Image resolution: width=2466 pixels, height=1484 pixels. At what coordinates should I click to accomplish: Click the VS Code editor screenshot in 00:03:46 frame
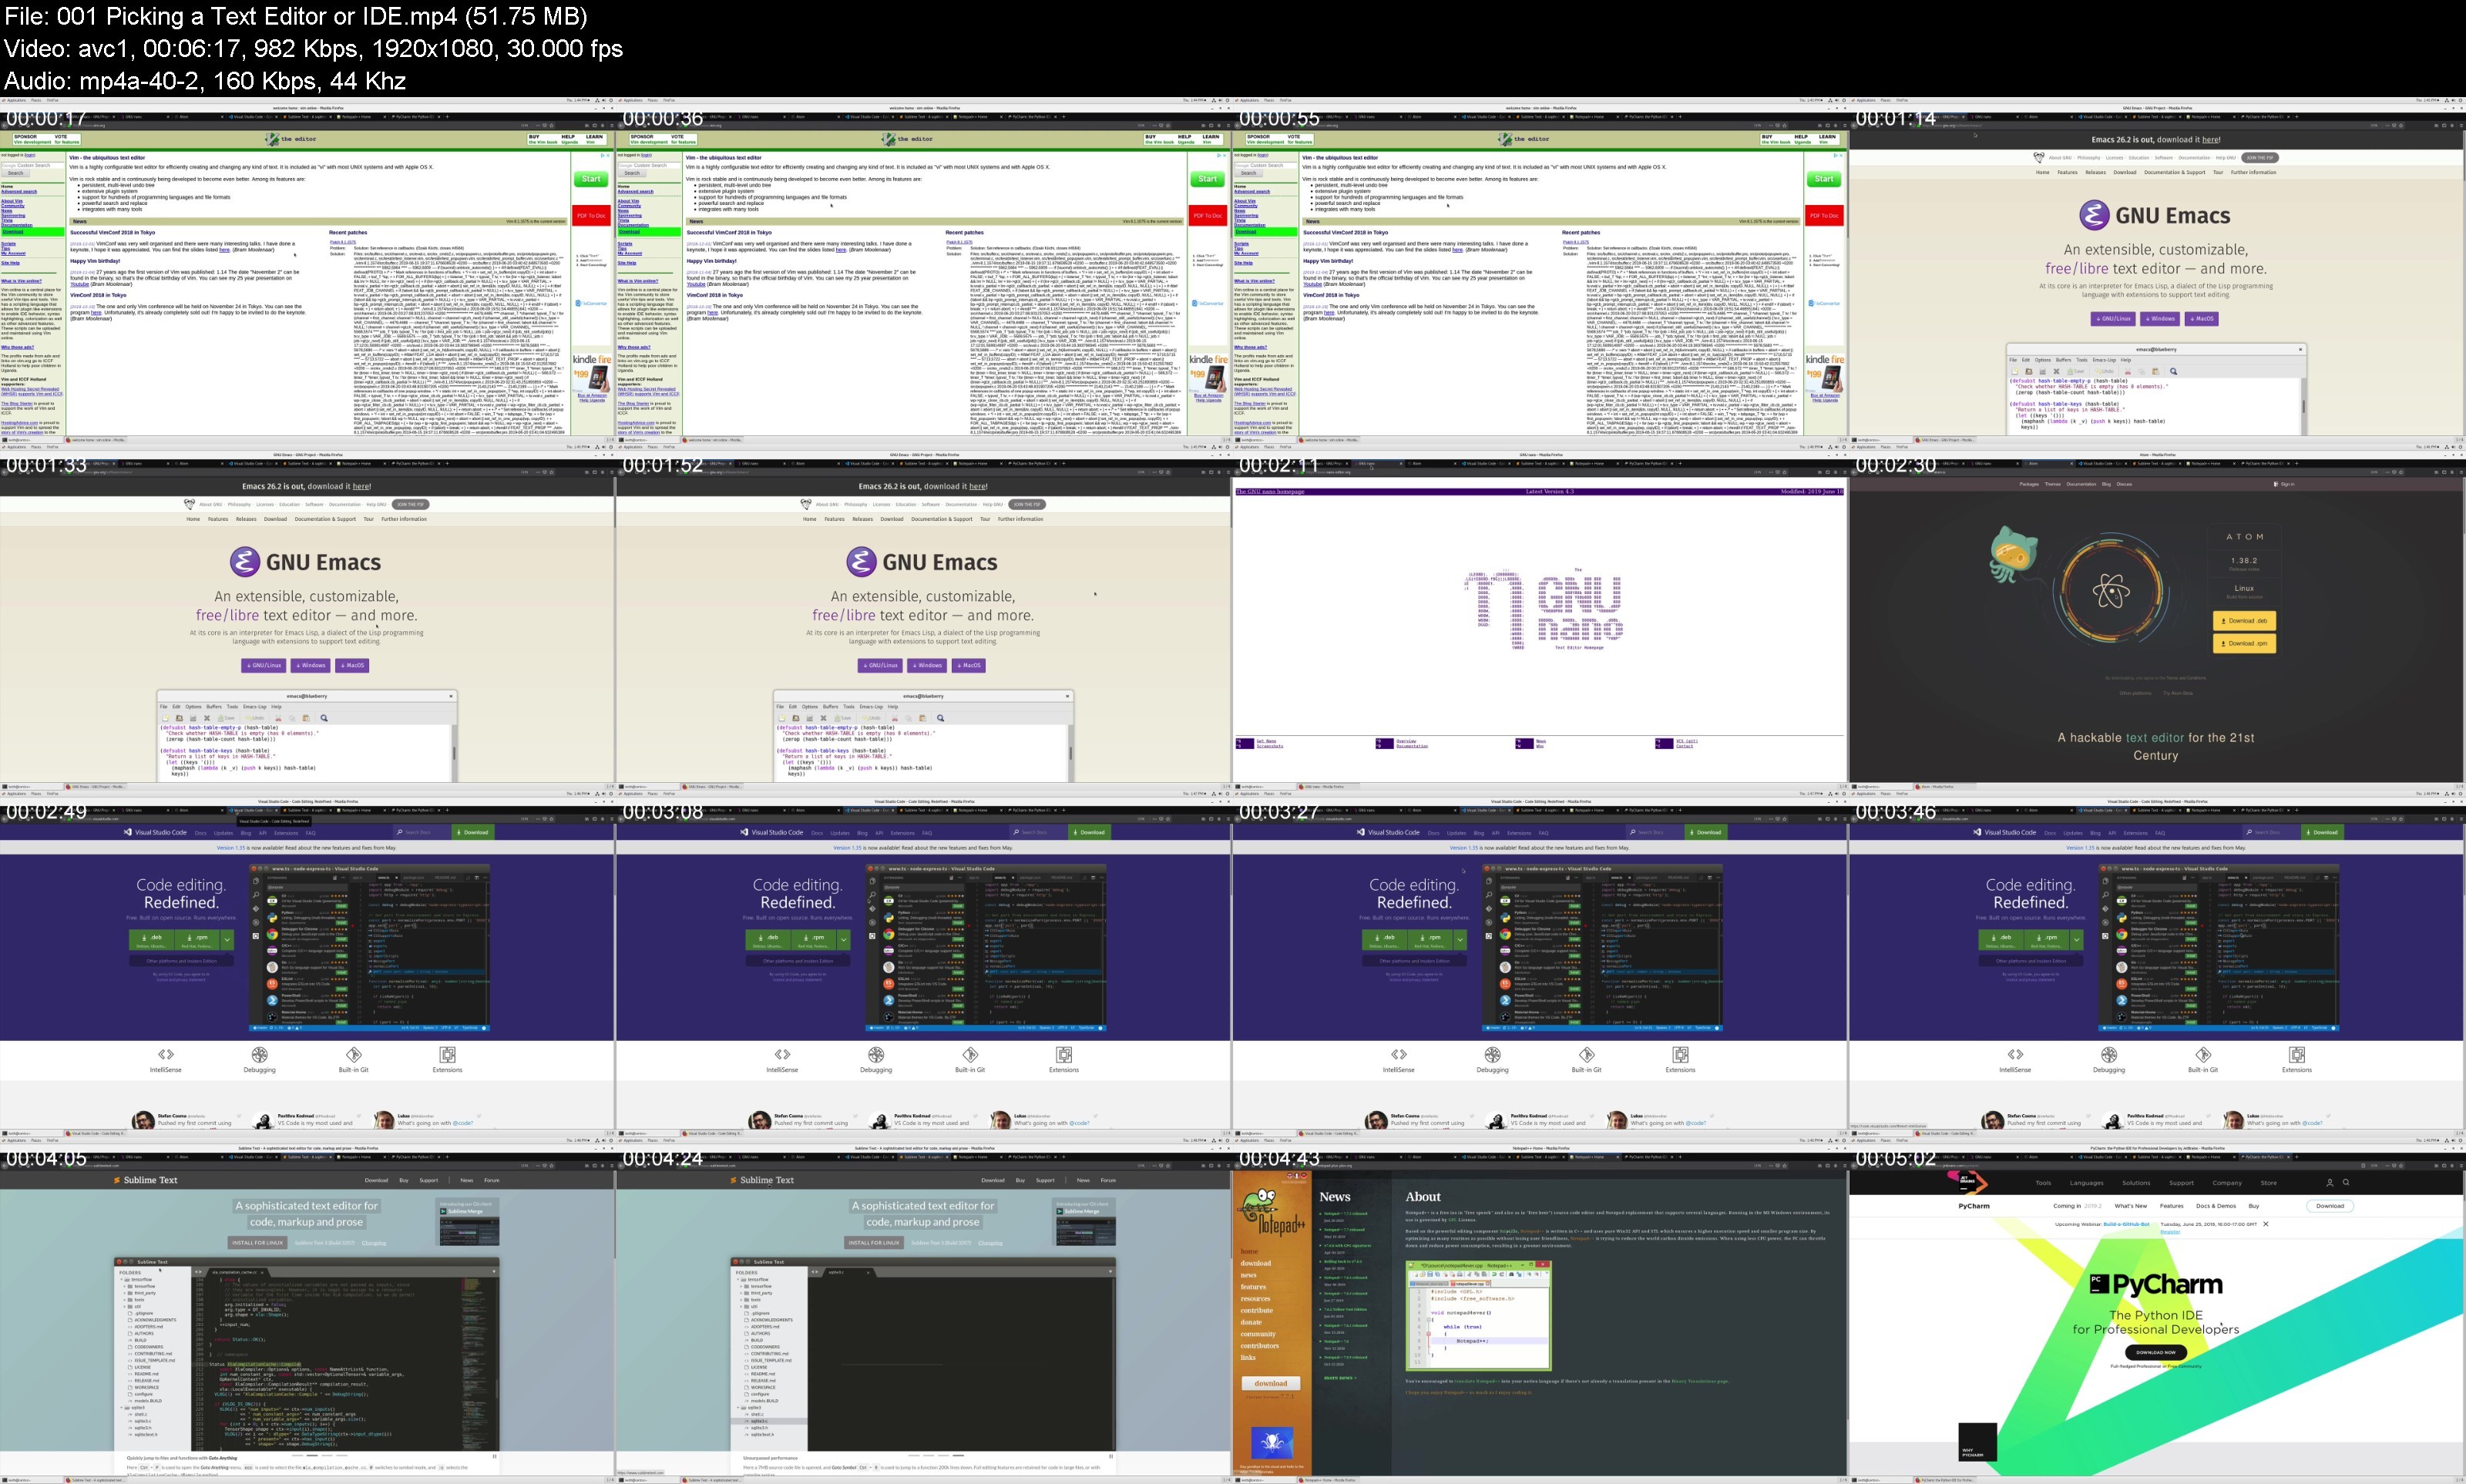point(2219,948)
